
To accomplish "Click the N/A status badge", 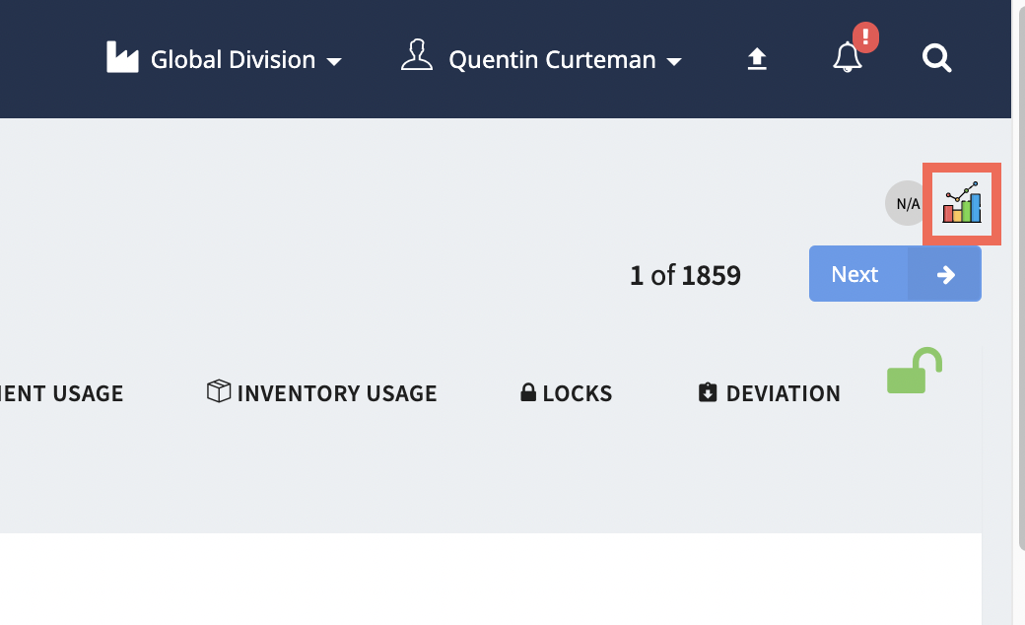I will point(907,204).
